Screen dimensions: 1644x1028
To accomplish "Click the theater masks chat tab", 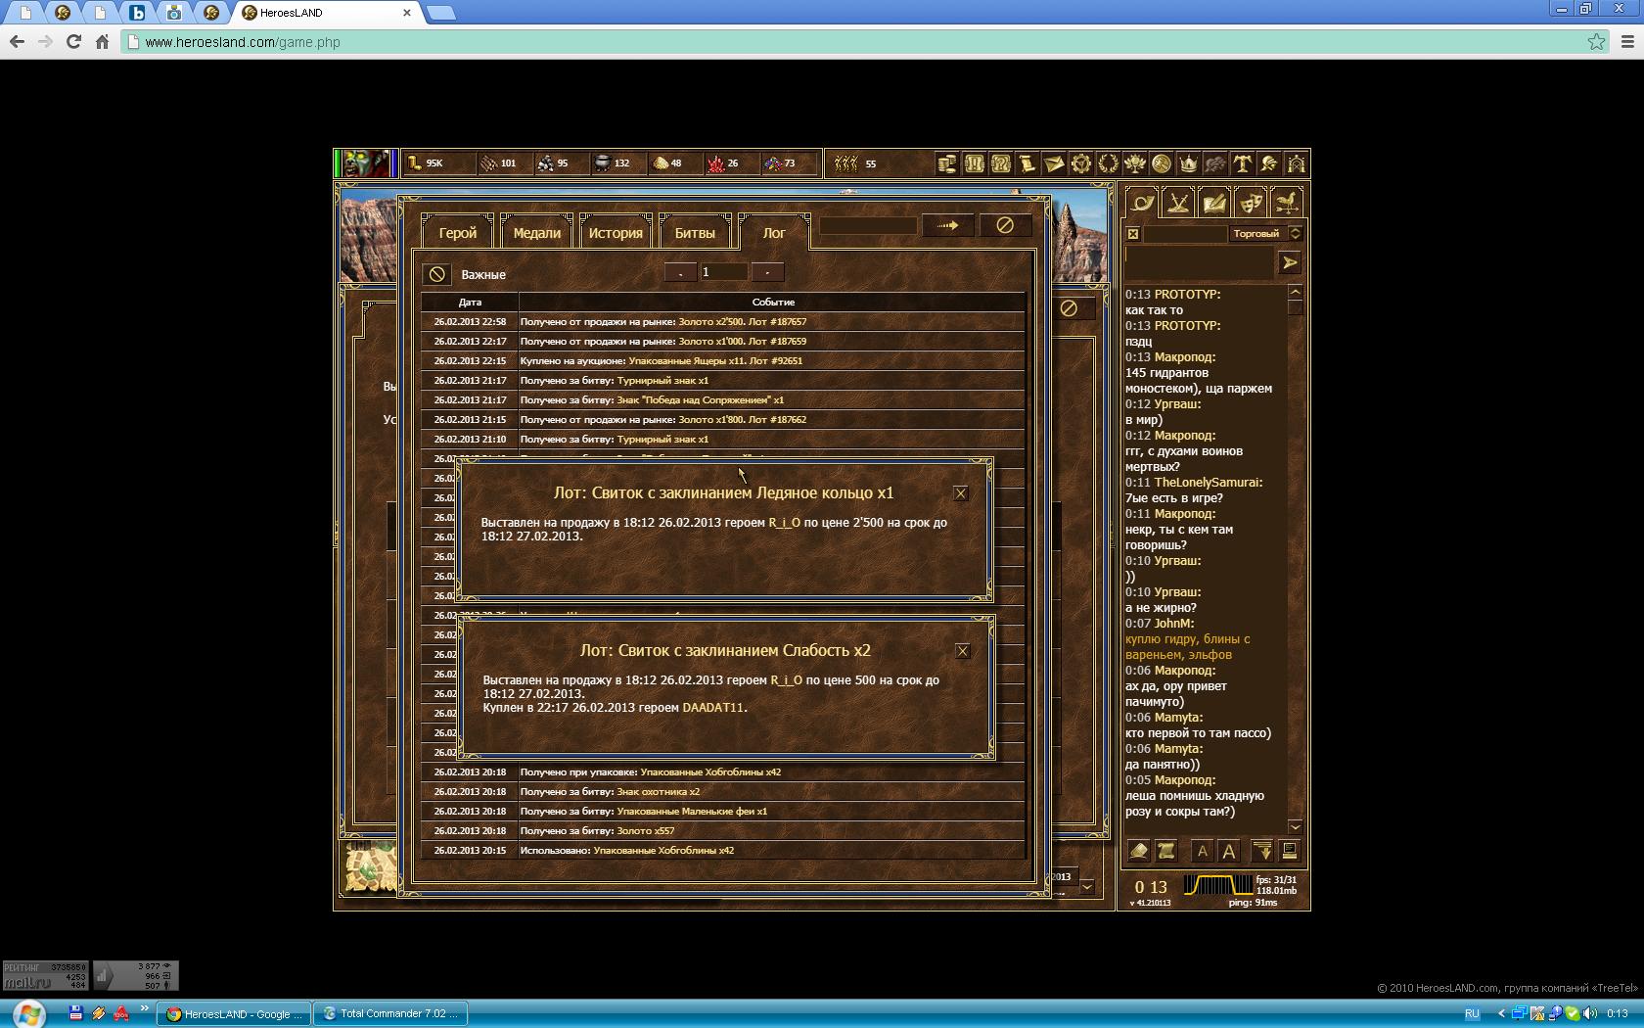I will (1251, 203).
